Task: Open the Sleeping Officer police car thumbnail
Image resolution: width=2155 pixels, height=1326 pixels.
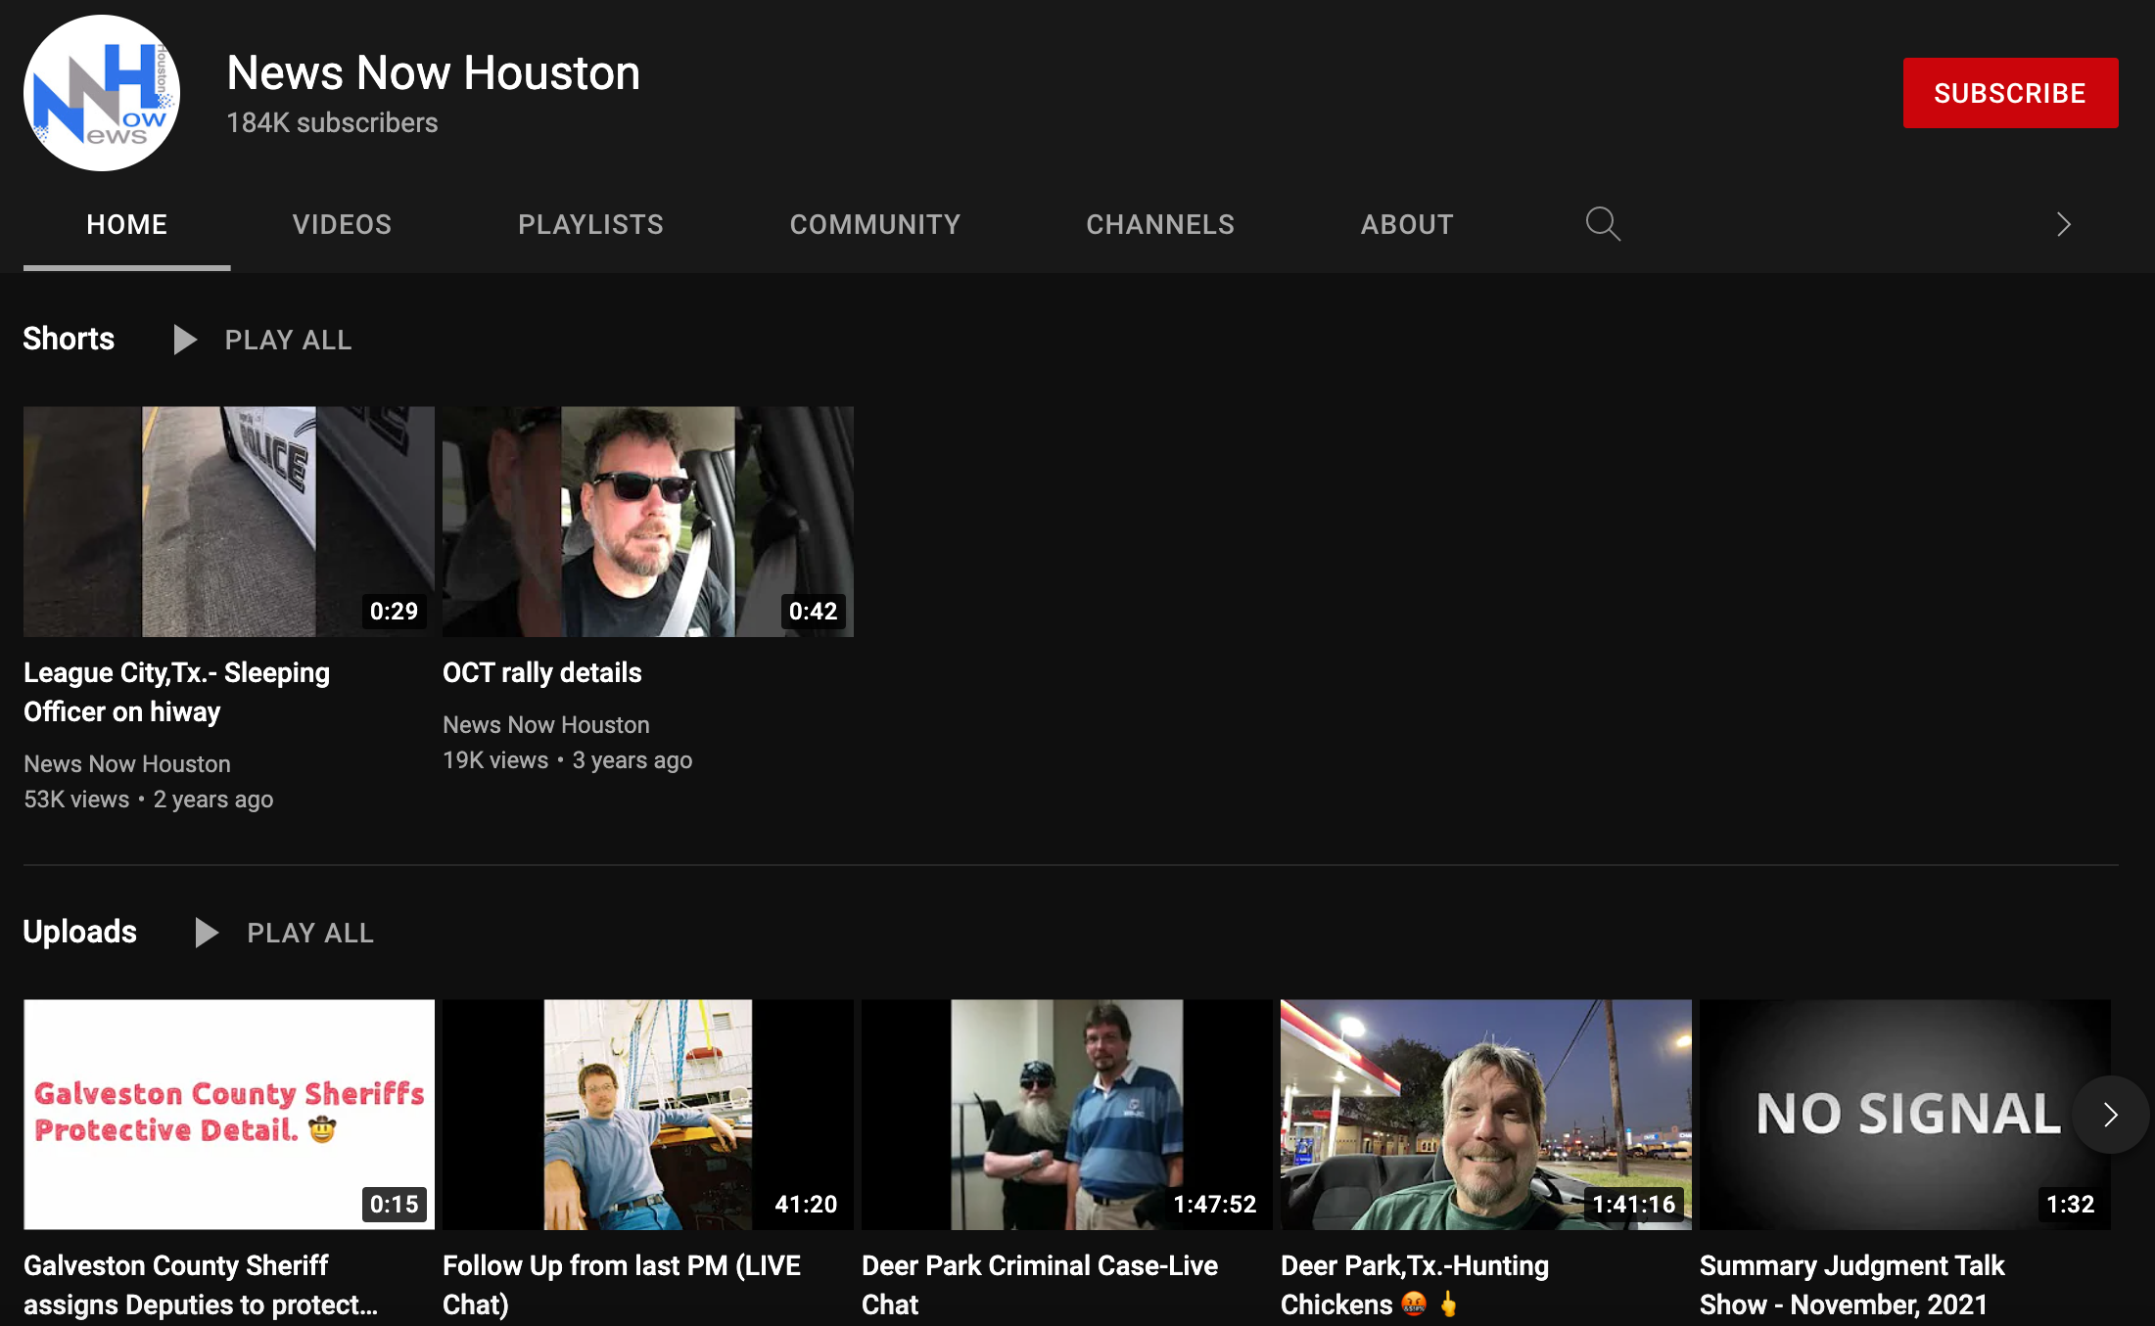Action: click(229, 522)
